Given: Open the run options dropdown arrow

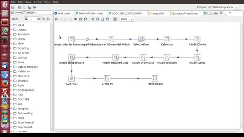Looking at the screenshot, I should coord(61,19).
